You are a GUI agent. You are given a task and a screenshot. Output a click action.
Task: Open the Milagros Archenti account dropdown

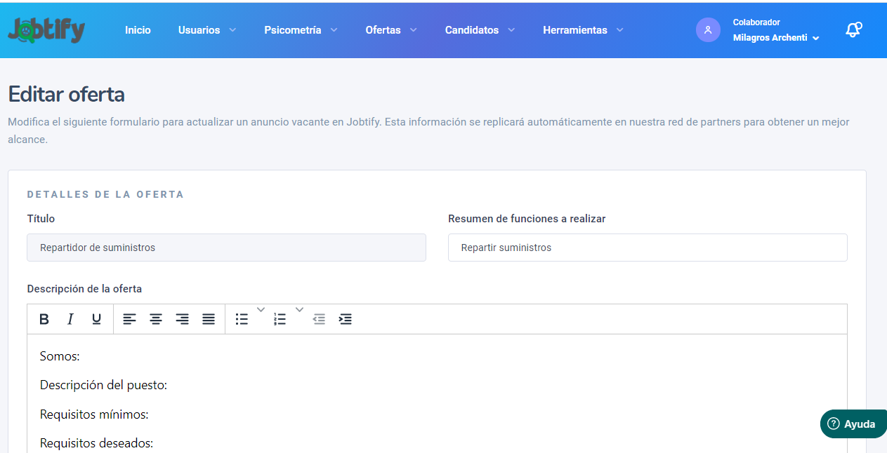(776, 38)
